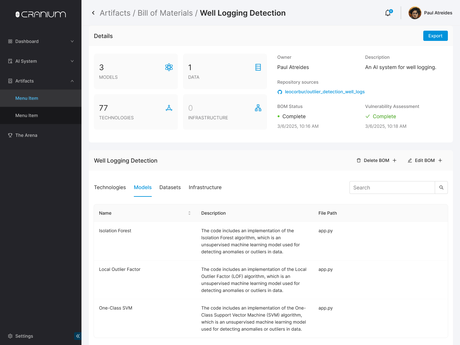Click the Description column header

coord(213,213)
